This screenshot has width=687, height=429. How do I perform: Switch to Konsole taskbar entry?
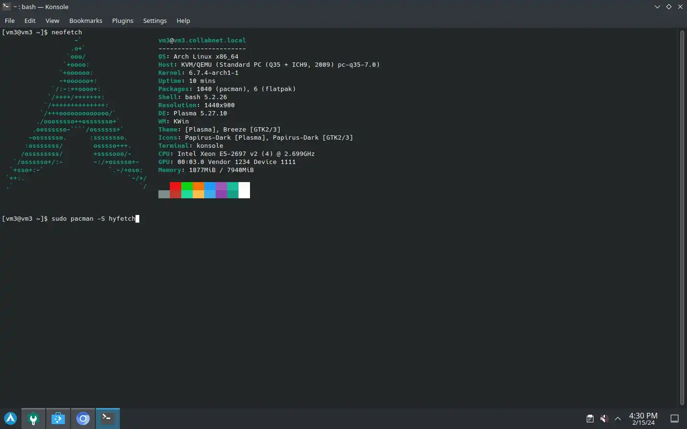coord(108,419)
